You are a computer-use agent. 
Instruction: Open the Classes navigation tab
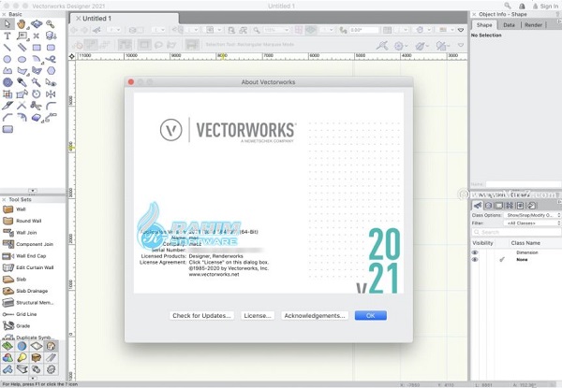(x=478, y=206)
